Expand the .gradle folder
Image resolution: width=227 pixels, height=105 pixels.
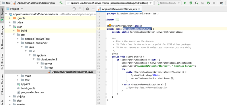[x=10, y=18]
